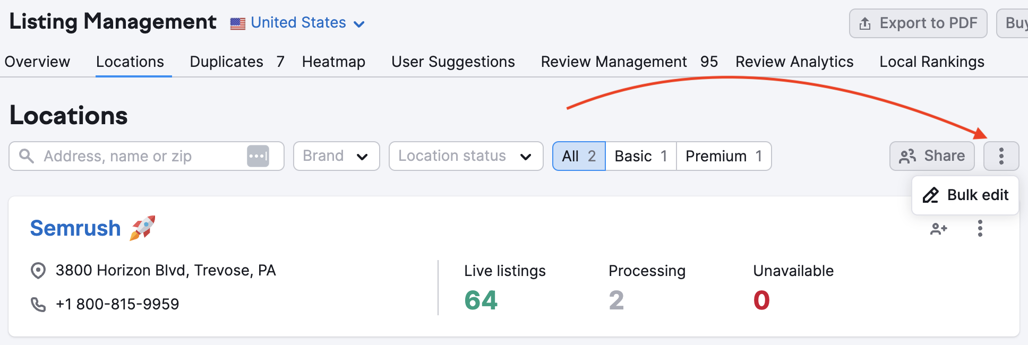Click the location pin icon beside address
The width and height of the screenshot is (1028, 345).
[38, 271]
